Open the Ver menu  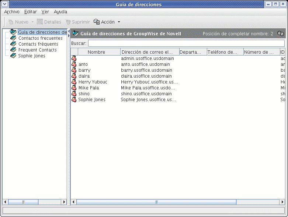tap(45, 12)
